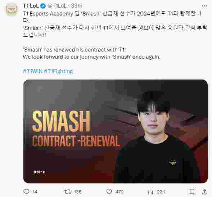
Task: Bookmark this tweet
Action: point(192,192)
